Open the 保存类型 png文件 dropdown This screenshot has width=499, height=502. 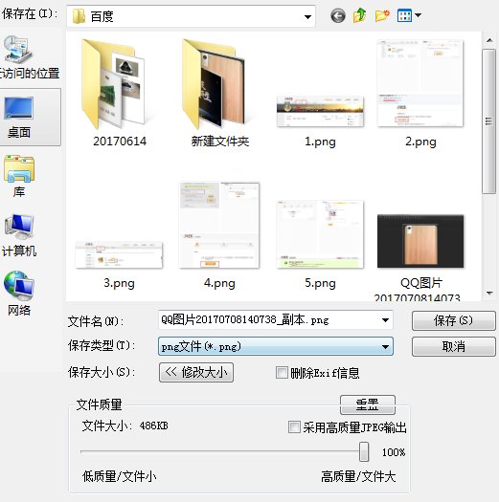pyautogui.click(x=276, y=346)
